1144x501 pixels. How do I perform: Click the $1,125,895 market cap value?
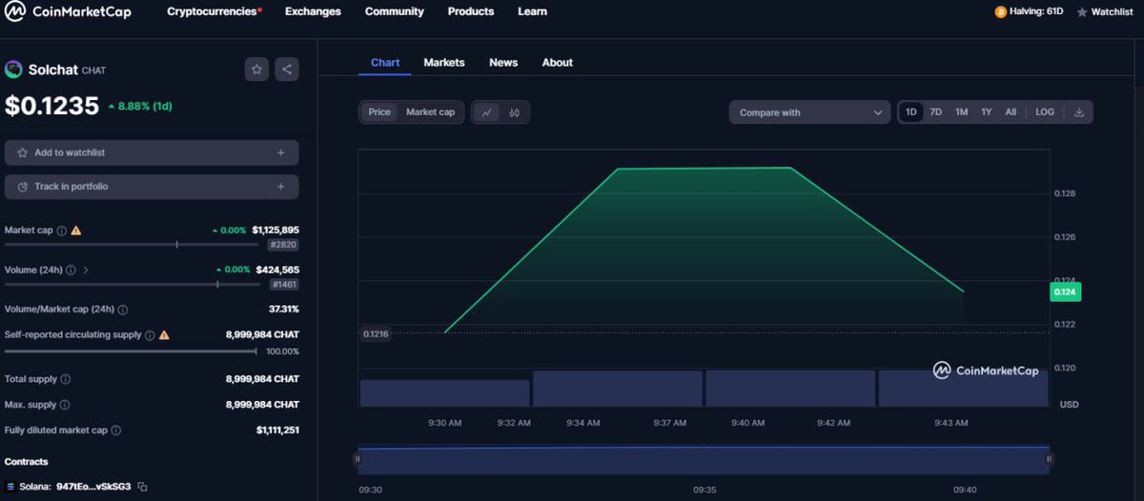tap(276, 230)
